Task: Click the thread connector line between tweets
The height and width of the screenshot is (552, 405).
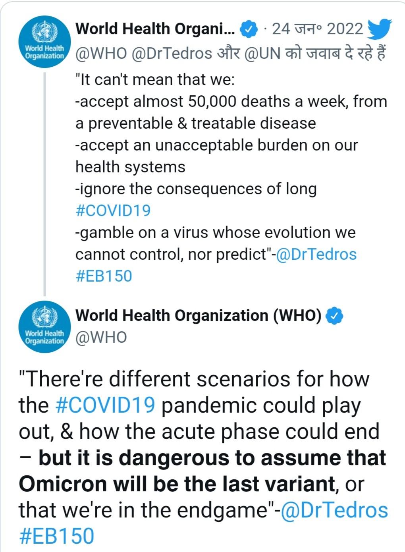Action: click(44, 184)
